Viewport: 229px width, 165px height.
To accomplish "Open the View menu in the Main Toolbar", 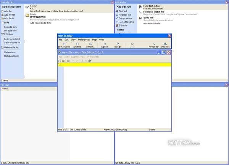I will (x=73, y=40).
